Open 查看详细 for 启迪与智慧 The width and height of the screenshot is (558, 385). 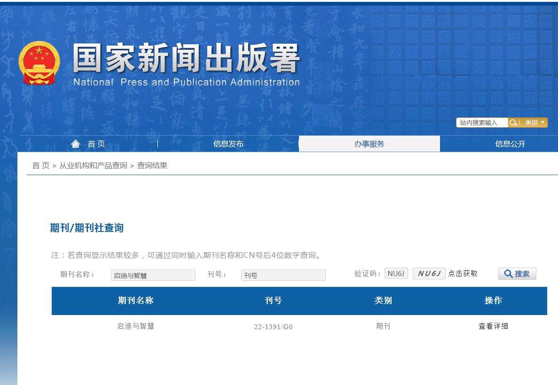click(492, 326)
